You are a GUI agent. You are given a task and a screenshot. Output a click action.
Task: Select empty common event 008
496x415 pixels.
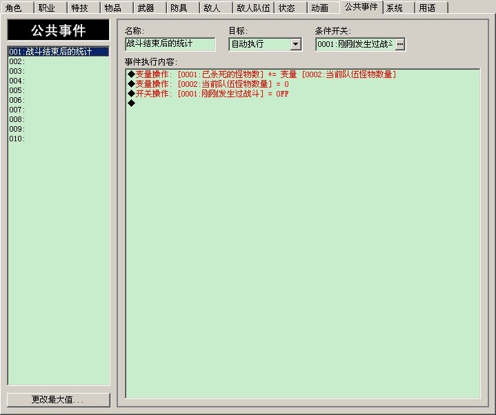click(59, 119)
